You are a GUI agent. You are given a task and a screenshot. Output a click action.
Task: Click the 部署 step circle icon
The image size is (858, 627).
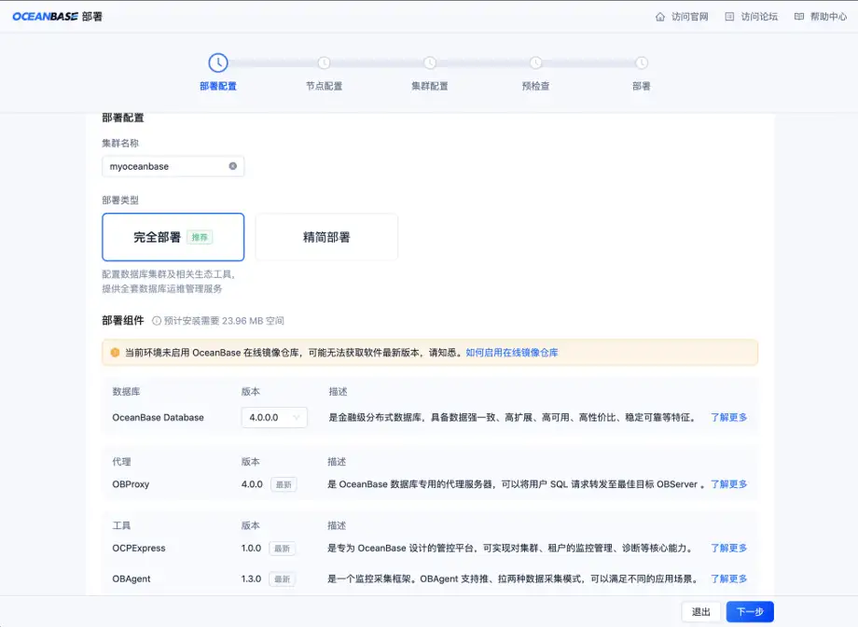pyautogui.click(x=641, y=63)
